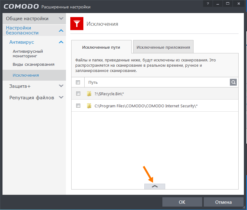
Task: Collapse Настройки безопасности section chevron
Action: 61,30
